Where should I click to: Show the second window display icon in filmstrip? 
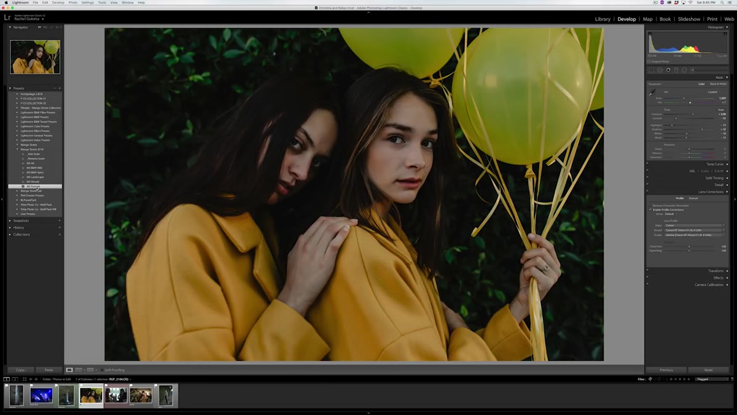click(15, 379)
